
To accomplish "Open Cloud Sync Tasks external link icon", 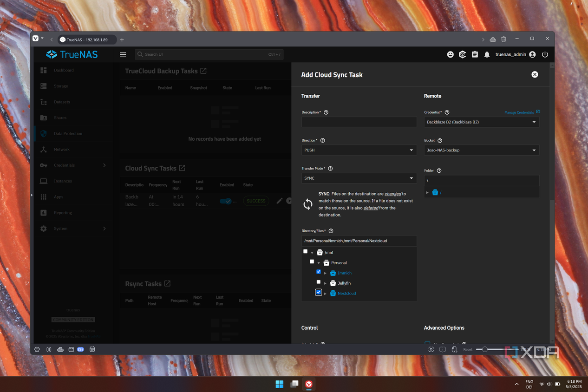I will 182,168.
